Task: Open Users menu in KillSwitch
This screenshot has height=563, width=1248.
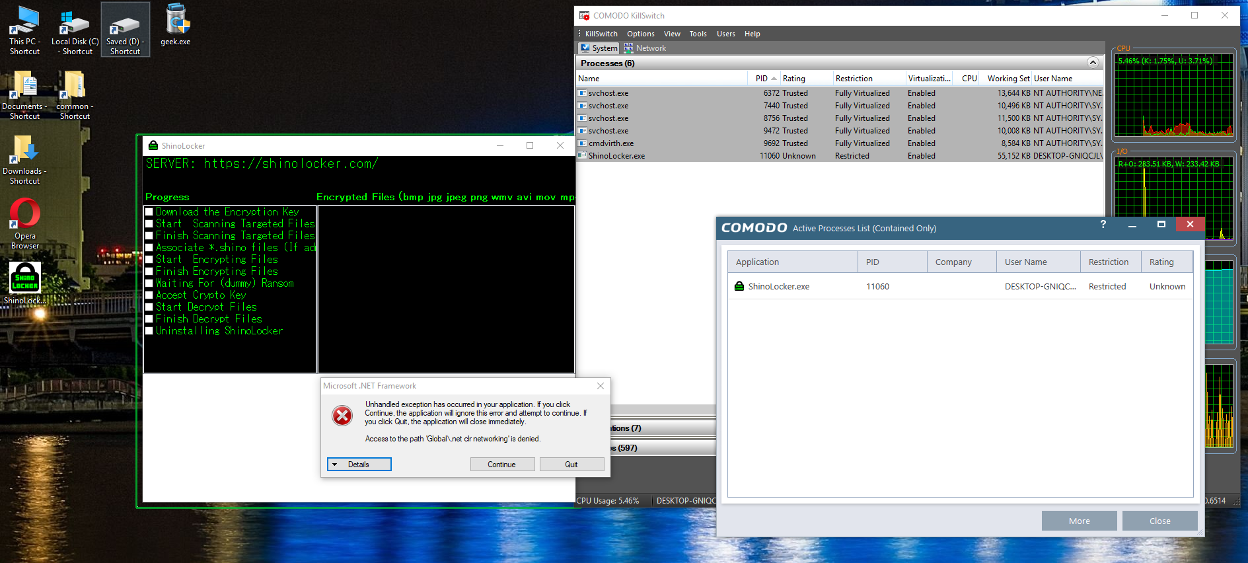Action: pyautogui.click(x=726, y=34)
